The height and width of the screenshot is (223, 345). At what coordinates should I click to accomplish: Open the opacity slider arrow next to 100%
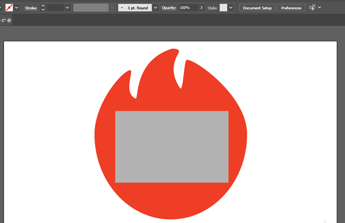pyautogui.click(x=202, y=7)
